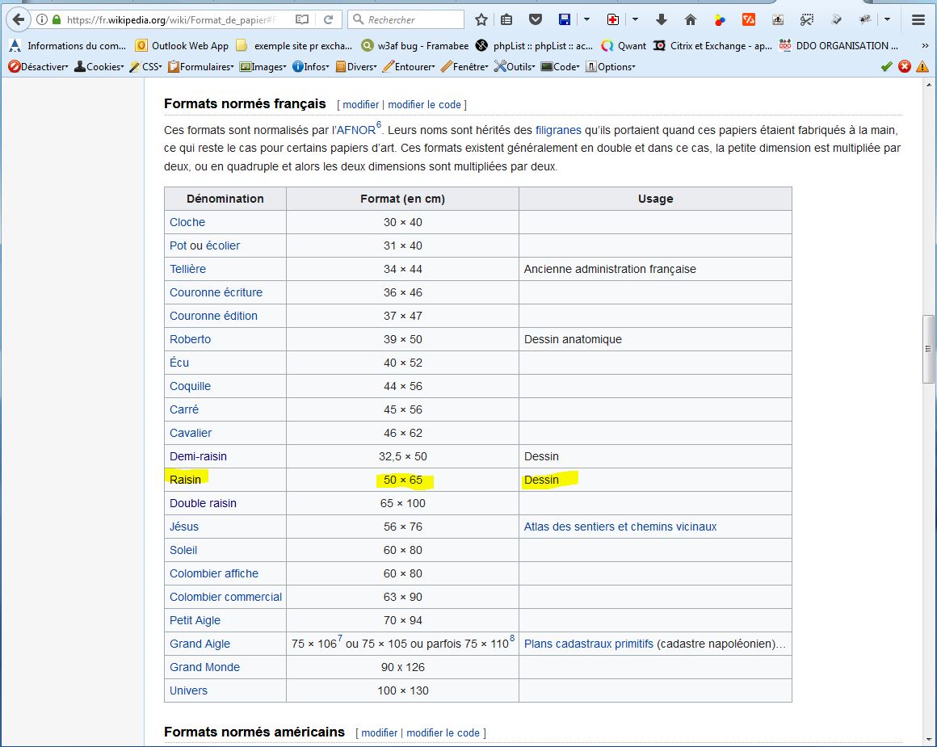Click the vertical page scrollbar thumb
The width and height of the screenshot is (937, 747).
pyautogui.click(x=929, y=349)
